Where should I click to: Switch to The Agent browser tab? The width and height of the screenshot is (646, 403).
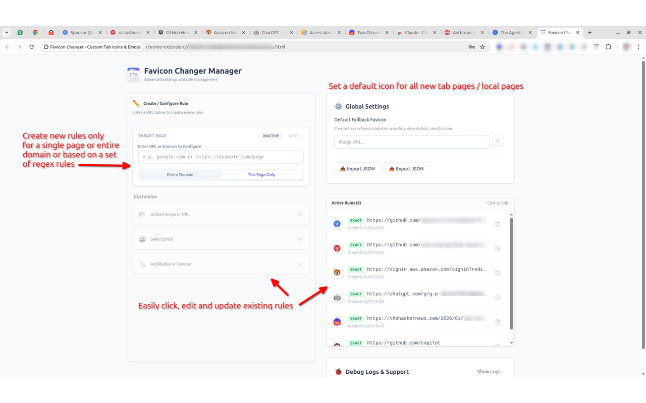pyautogui.click(x=511, y=32)
